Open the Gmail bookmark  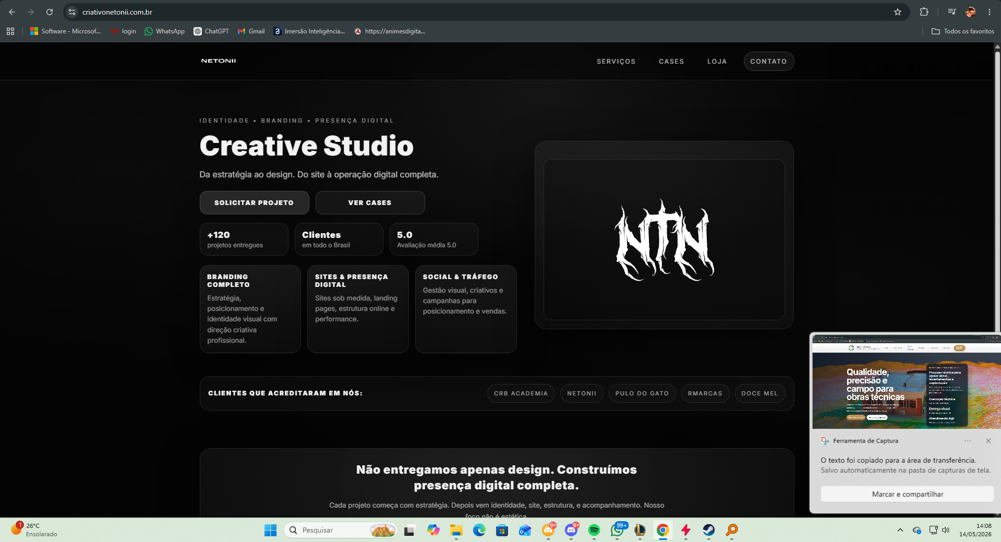coord(251,31)
